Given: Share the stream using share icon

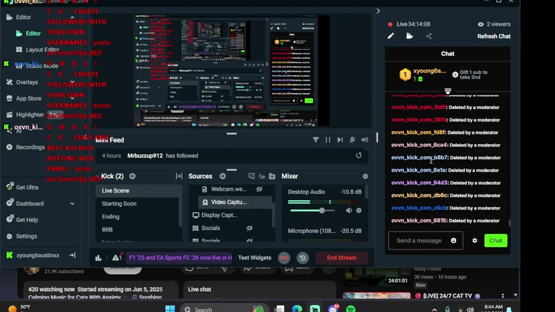Looking at the screenshot, I should tap(429, 36).
